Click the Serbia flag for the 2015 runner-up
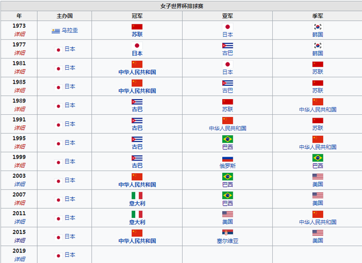 tap(227, 233)
